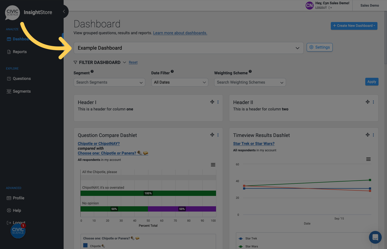Open dashboard Settings

pyautogui.click(x=320, y=47)
